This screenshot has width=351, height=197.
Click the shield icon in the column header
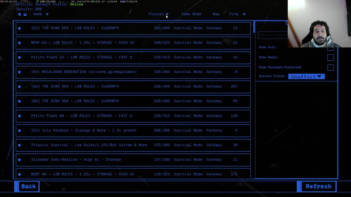[x=19, y=14]
